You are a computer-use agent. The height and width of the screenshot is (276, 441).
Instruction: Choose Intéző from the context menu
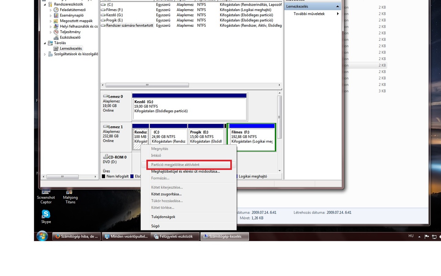(188, 156)
